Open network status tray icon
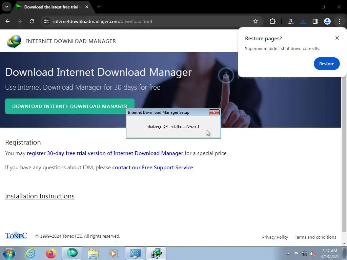Viewport: 347px width, 260px height. pos(305,254)
